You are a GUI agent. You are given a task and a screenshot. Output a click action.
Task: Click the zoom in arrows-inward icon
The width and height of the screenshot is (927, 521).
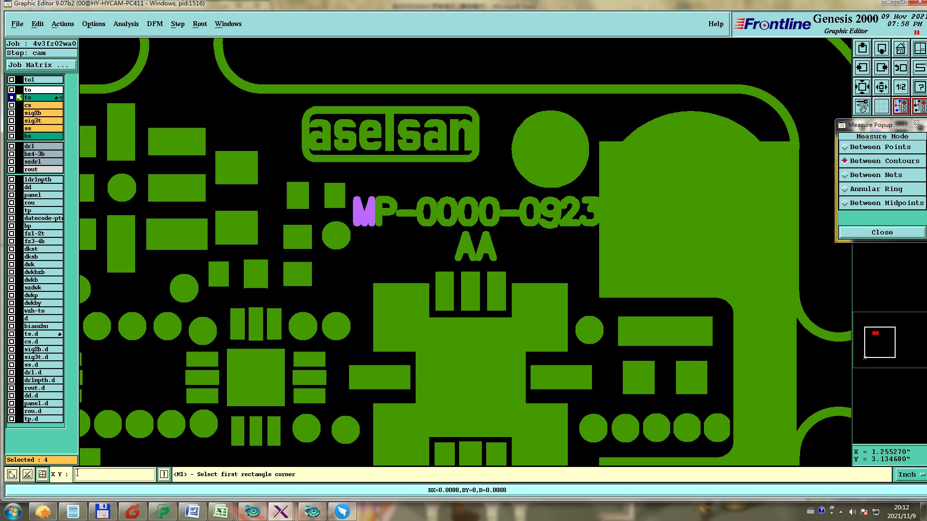(x=862, y=87)
